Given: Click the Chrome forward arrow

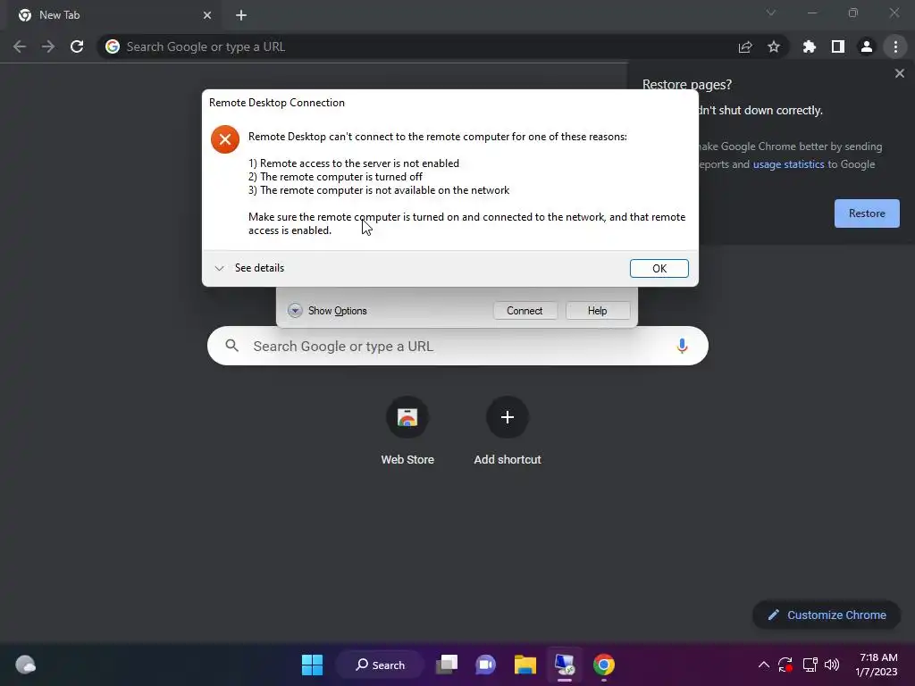Looking at the screenshot, I should pos(48,46).
